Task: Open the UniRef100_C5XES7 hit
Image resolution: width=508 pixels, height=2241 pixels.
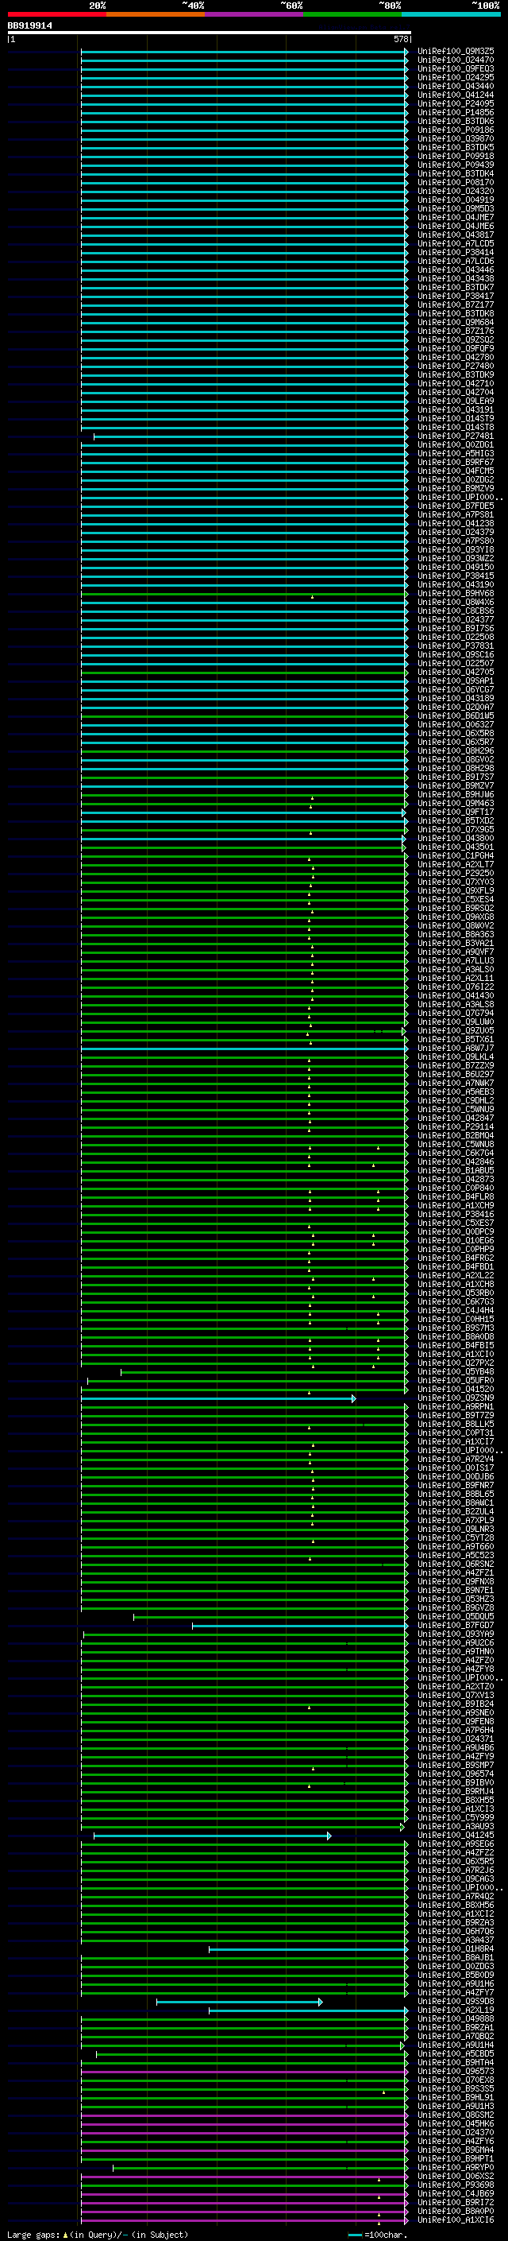Action: point(456,1223)
